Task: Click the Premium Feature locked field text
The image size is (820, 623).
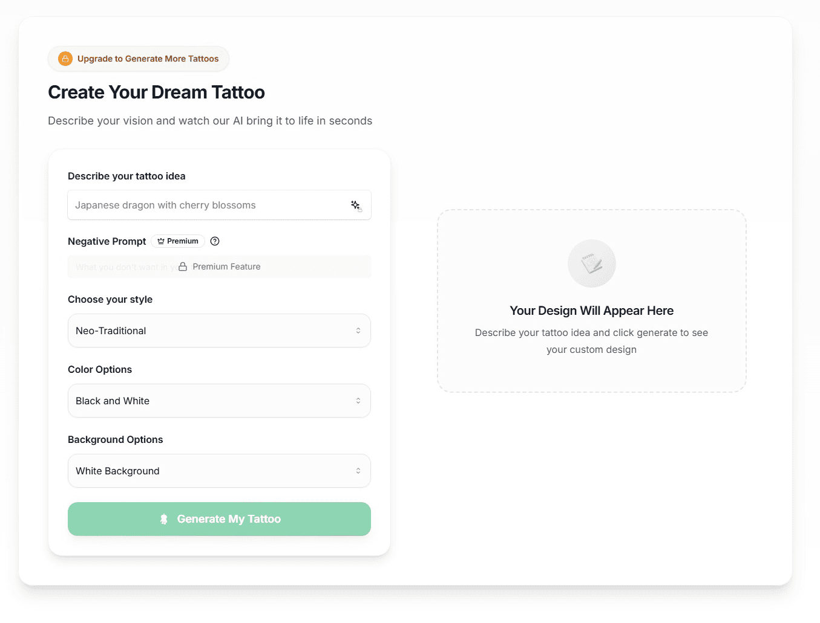Action: [x=226, y=266]
